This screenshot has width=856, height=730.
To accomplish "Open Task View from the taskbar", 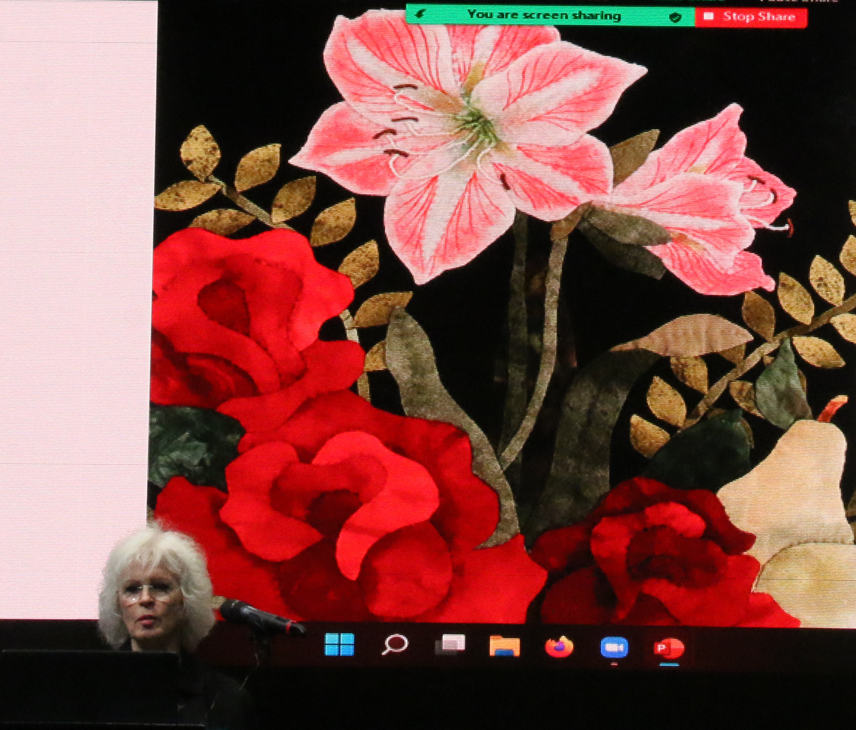I will pyautogui.click(x=450, y=645).
